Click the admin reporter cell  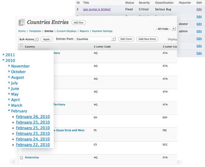coord(183,31)
